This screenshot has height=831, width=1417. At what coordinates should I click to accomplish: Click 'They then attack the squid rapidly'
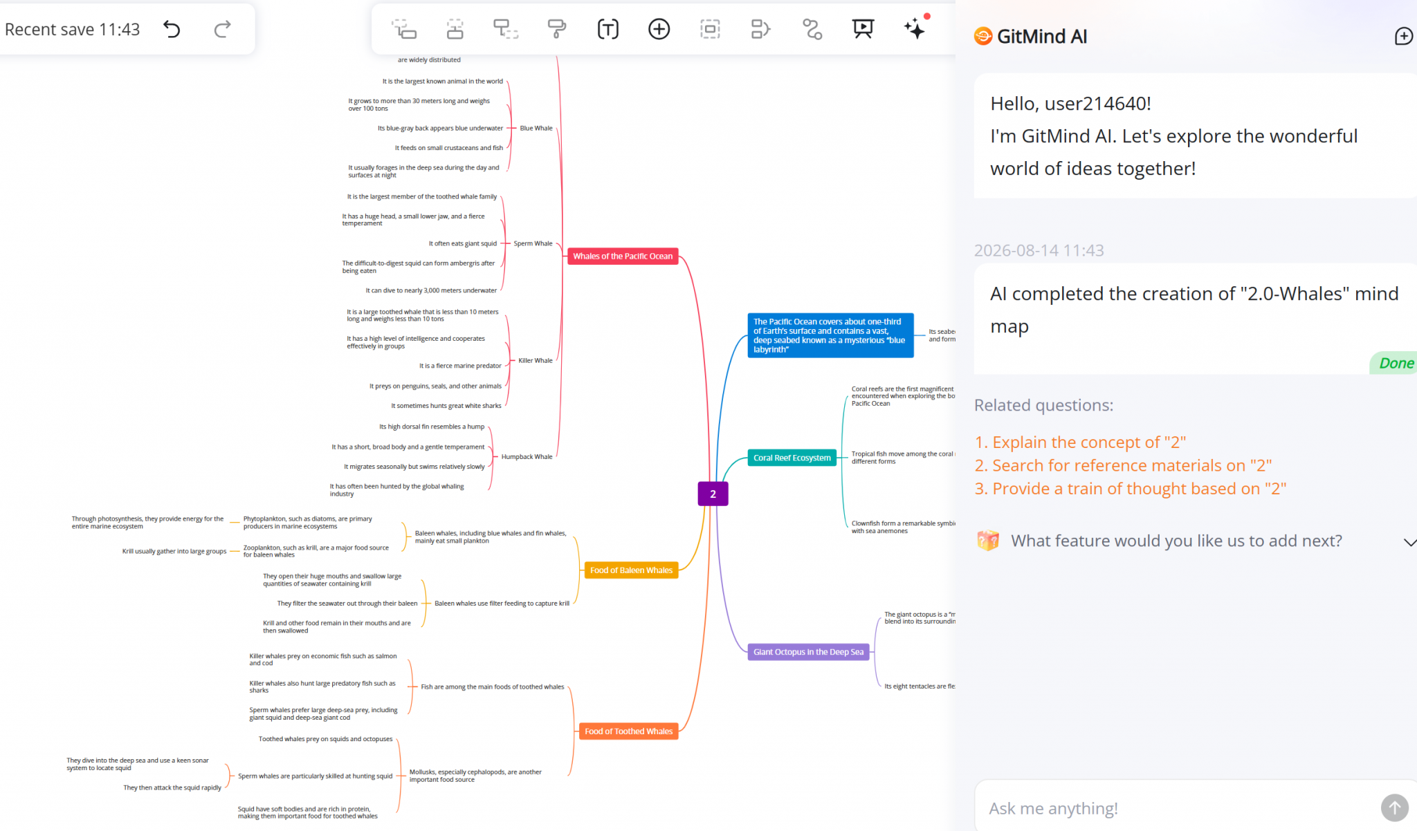click(172, 787)
